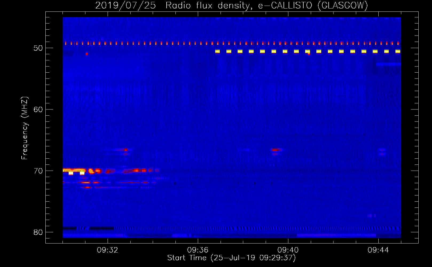Click the date 2019/07/25 in the title
The image size is (432, 267).
coord(125,5)
